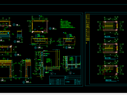Image resolution: width=127 pixels, height=95 pixels.
Task: Click the caption under the middle stair plan
Action: tap(108, 58)
